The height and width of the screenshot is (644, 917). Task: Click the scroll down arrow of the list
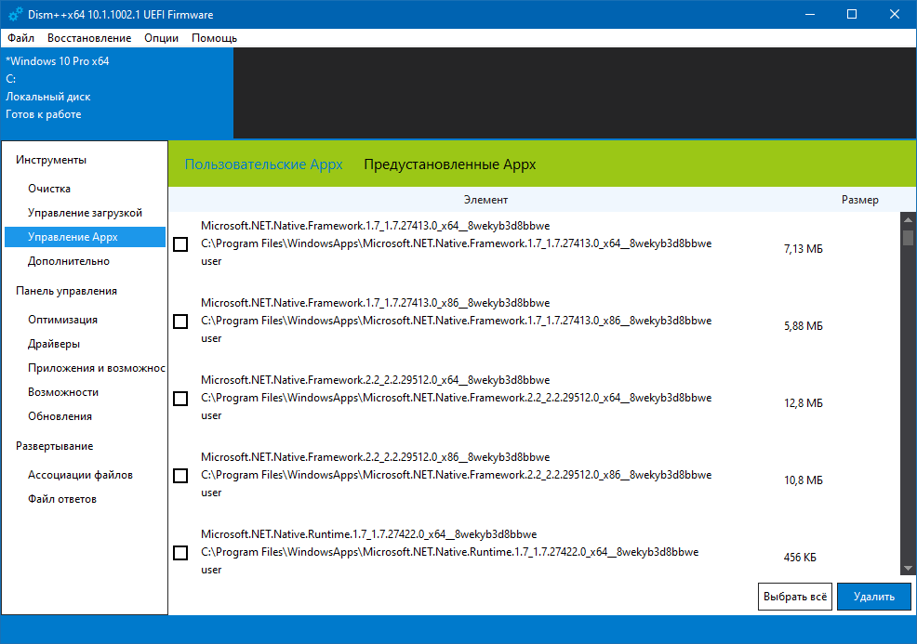[x=908, y=569]
